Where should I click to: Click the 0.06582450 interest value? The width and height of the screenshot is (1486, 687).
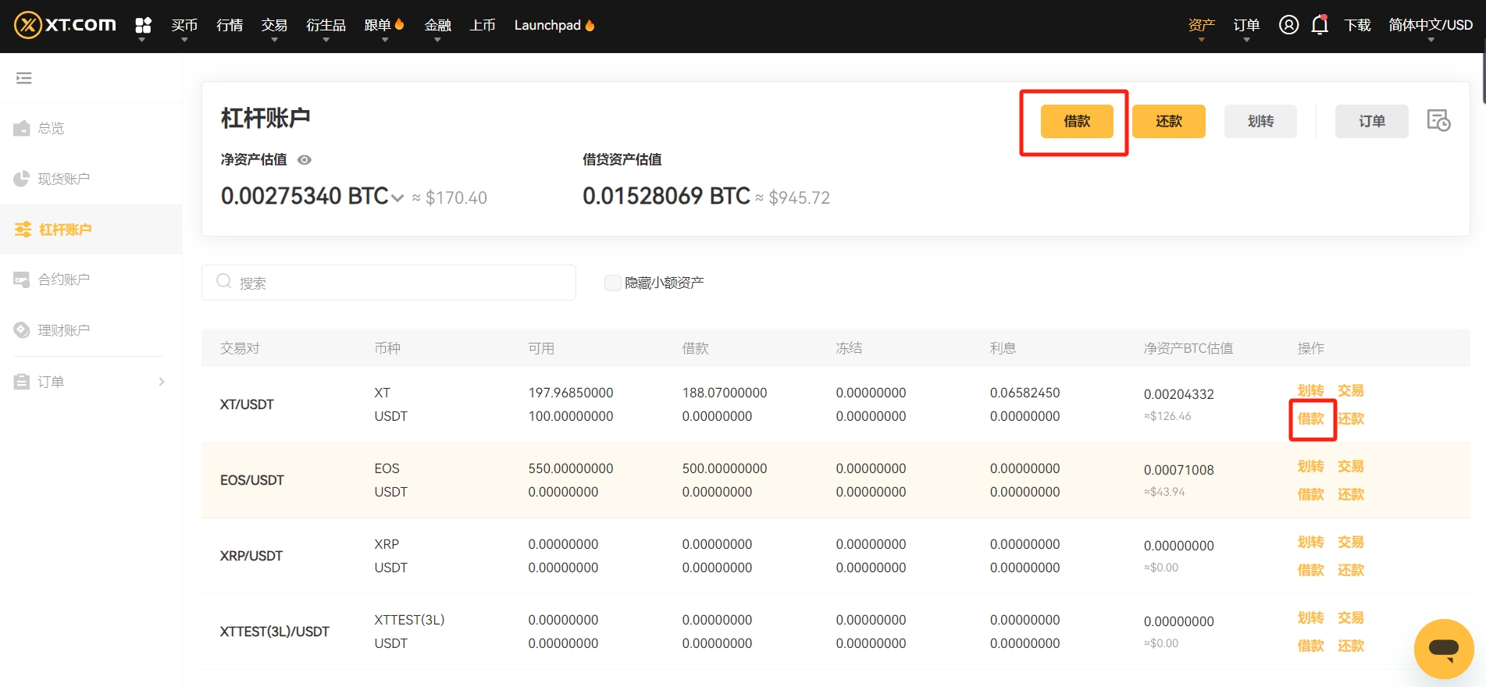tap(1025, 393)
